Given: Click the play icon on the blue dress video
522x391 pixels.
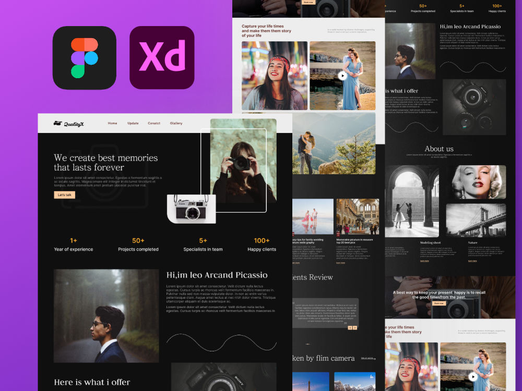Looking at the screenshot, I should [342, 75].
